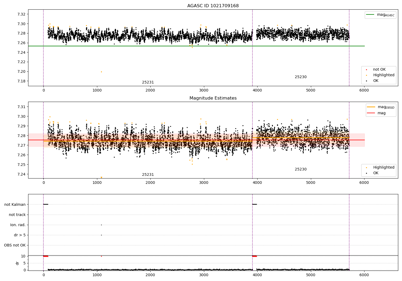Select the 'not track' y-axis label
This screenshot has width=402, height=281.
point(17,215)
